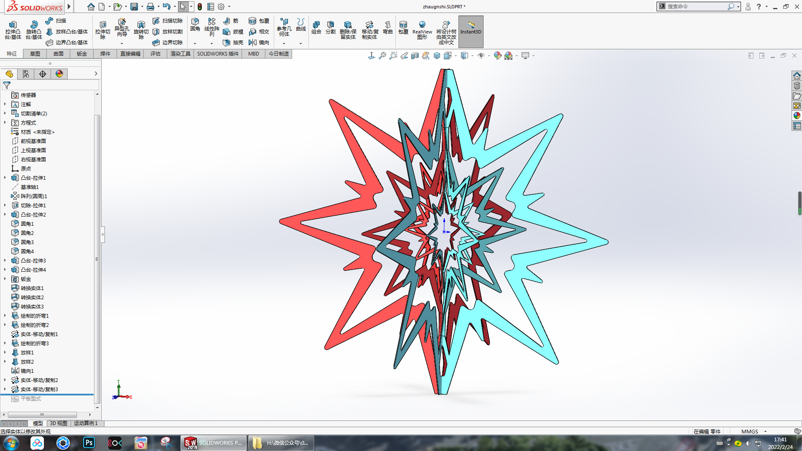The height and width of the screenshot is (451, 802).
Task: Open the Hole Wizard tool (异型孔向导)
Action: pos(122,28)
